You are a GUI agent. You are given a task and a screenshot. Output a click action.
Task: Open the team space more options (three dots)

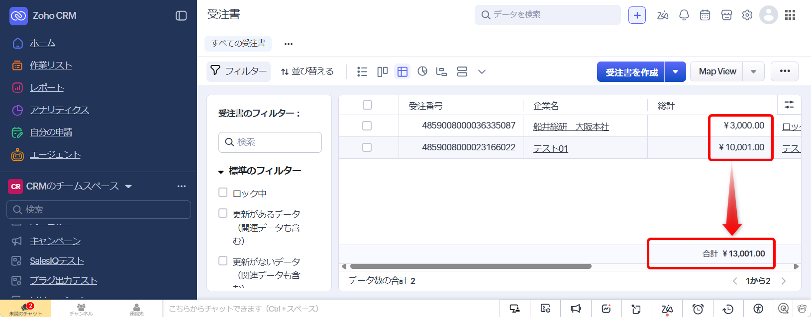(x=182, y=186)
